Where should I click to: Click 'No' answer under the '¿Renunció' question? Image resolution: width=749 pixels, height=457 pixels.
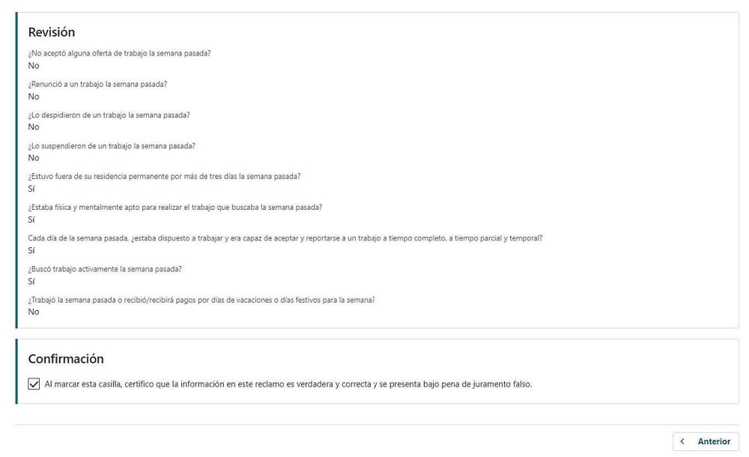pos(34,97)
